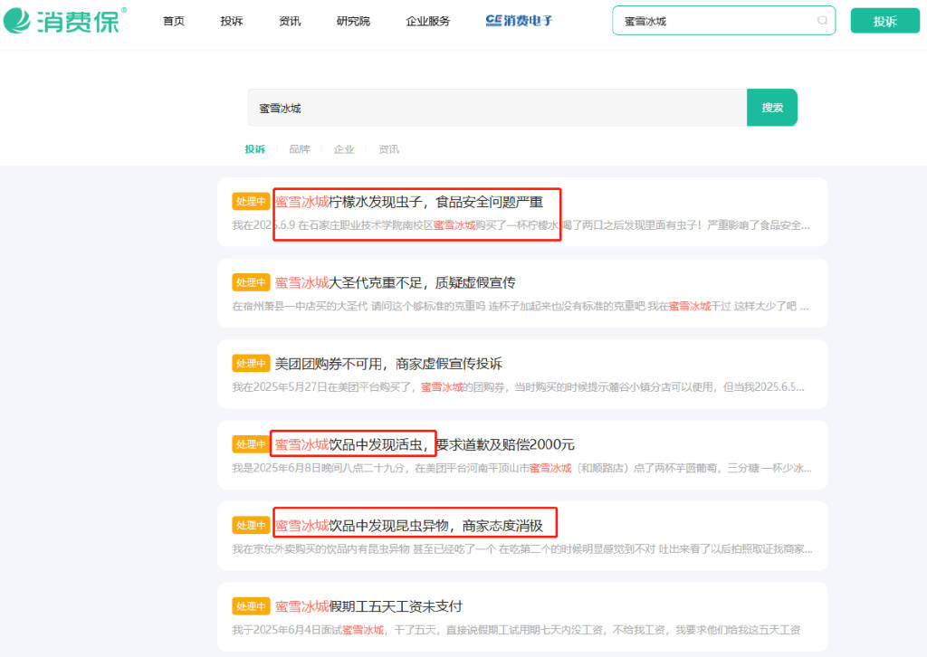Open complaint 蜜雪冰城大圣代克重不足
The width and height of the screenshot is (927, 657).
[395, 283]
